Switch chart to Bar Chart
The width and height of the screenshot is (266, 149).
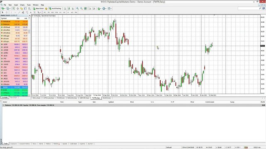tap(65, 8)
